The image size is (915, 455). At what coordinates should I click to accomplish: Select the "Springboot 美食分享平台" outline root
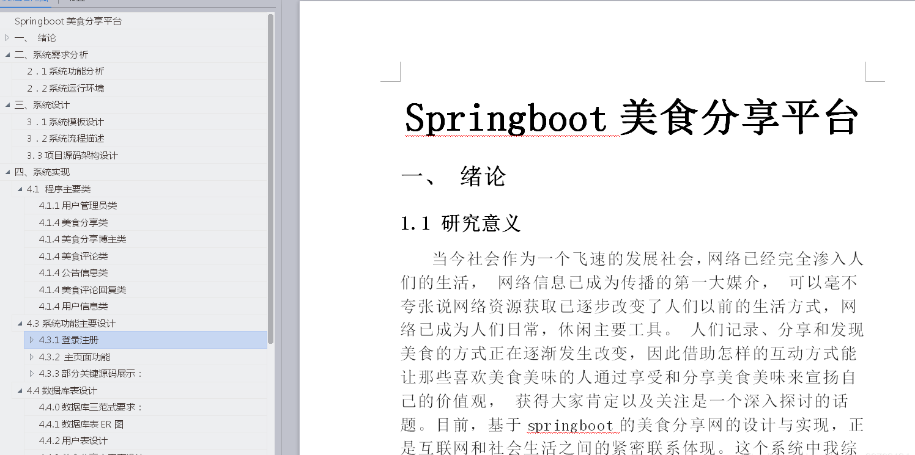click(69, 21)
